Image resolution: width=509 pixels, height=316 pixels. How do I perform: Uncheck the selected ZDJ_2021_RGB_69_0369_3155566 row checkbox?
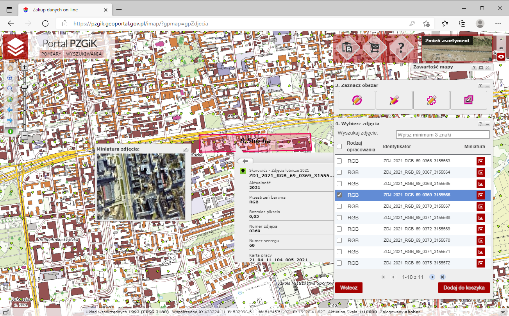339,195
